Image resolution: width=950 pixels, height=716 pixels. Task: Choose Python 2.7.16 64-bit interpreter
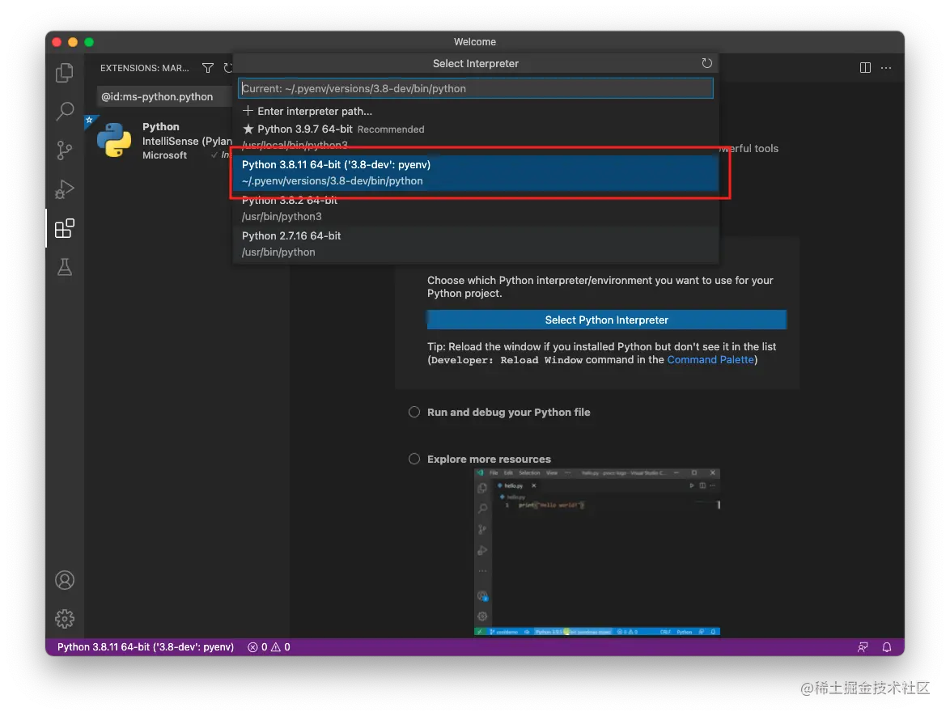point(476,244)
